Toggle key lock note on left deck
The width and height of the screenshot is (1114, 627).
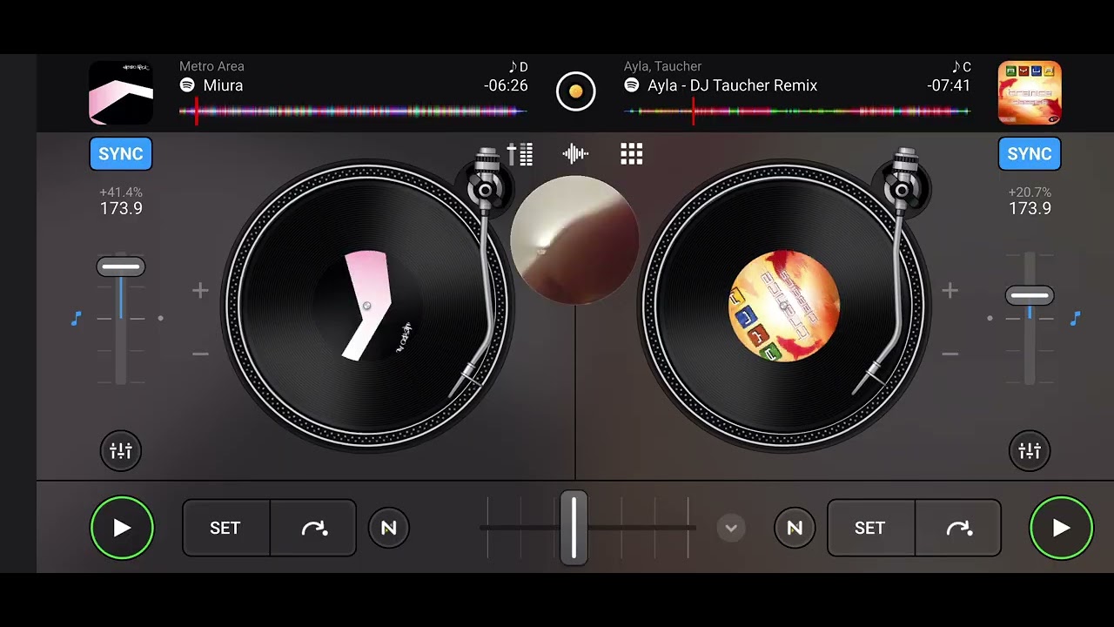76,319
